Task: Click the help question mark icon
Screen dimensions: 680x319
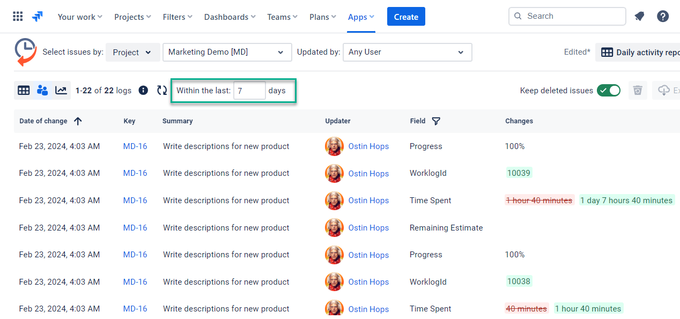Action: click(663, 17)
